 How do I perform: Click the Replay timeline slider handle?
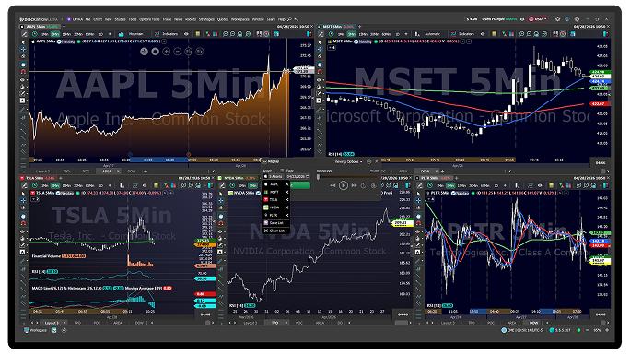pyautogui.click(x=318, y=177)
